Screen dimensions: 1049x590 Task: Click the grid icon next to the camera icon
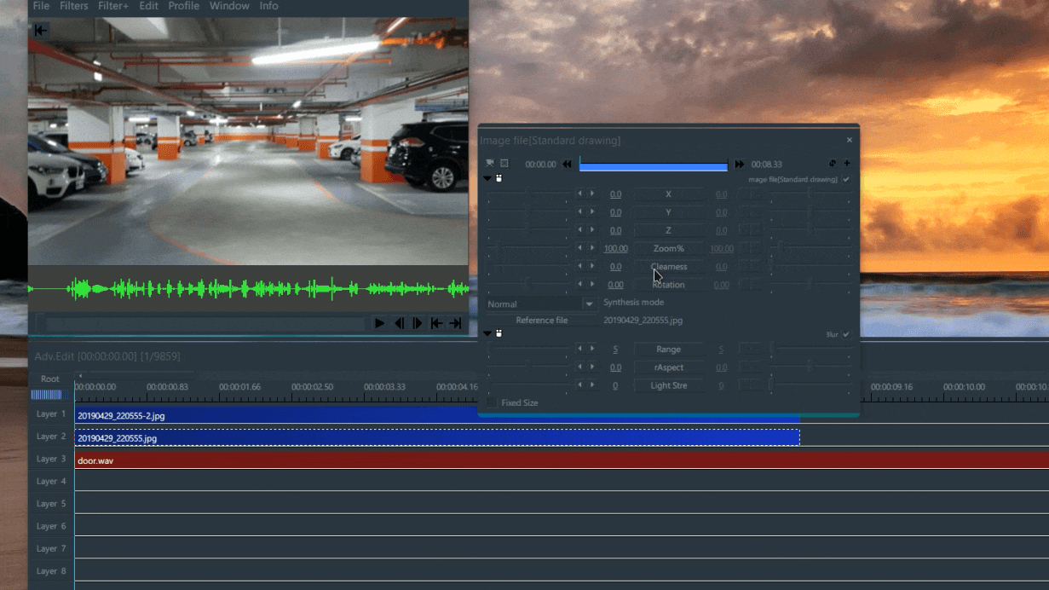504,163
